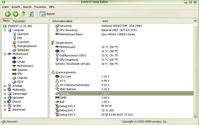Click the scrollbar down arrow
The height and width of the screenshot is (125, 199).
(x=196, y=116)
